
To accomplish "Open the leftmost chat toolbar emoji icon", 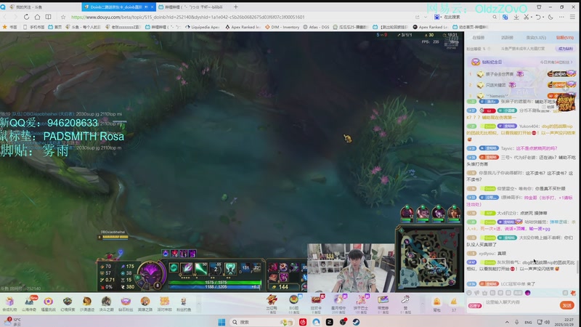I will coord(469,293).
